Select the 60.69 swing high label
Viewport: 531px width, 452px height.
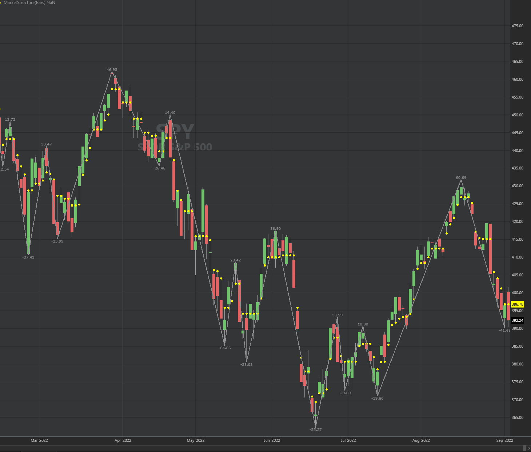coord(461,178)
